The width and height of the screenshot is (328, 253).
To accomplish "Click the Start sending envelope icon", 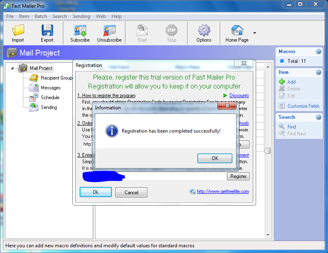I will pyautogui.click(x=142, y=31).
